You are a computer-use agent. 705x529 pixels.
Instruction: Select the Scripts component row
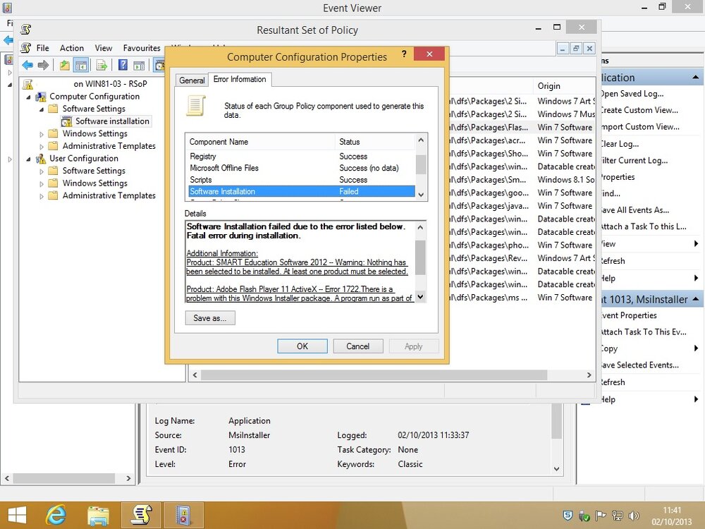pyautogui.click(x=301, y=180)
